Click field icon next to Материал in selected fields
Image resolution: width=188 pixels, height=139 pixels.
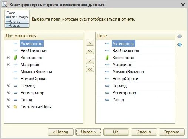[x=107, y=65]
